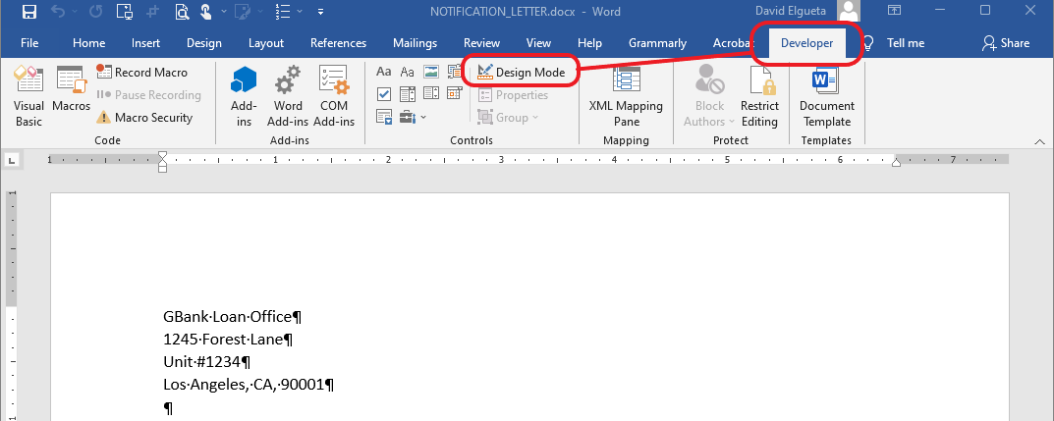Insert a Picture content control

pyautogui.click(x=430, y=73)
